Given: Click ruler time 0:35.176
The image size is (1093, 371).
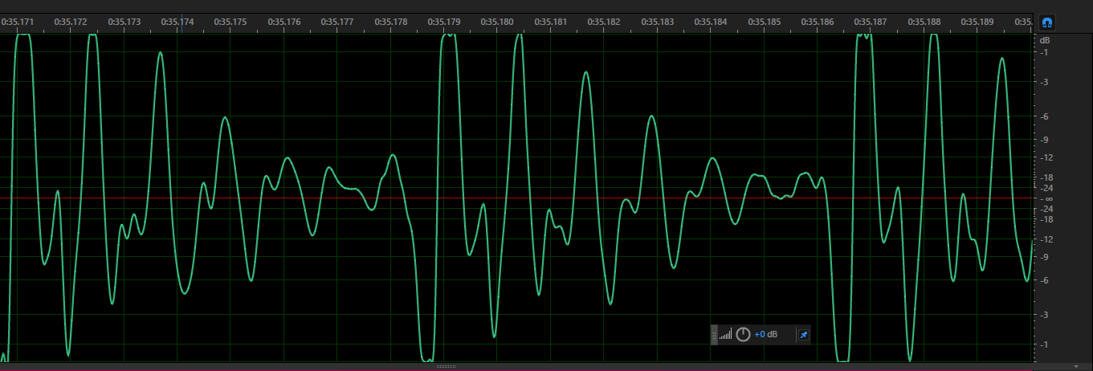Looking at the screenshot, I should point(284,22).
